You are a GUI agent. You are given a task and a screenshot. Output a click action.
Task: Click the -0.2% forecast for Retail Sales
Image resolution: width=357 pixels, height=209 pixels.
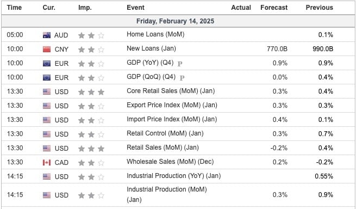[279, 148]
